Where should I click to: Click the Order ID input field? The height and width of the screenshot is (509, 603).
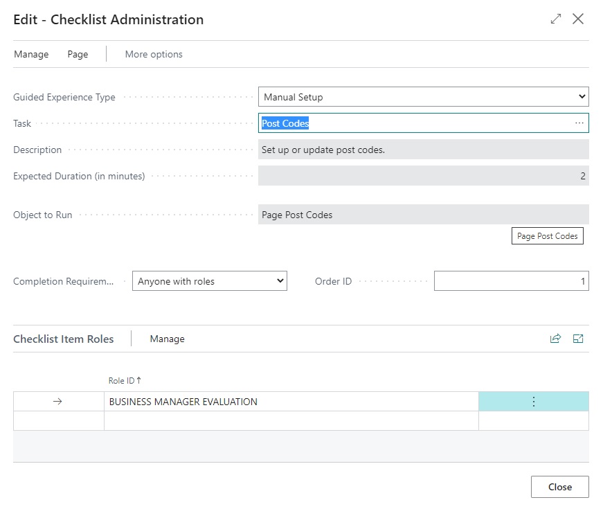[511, 281]
